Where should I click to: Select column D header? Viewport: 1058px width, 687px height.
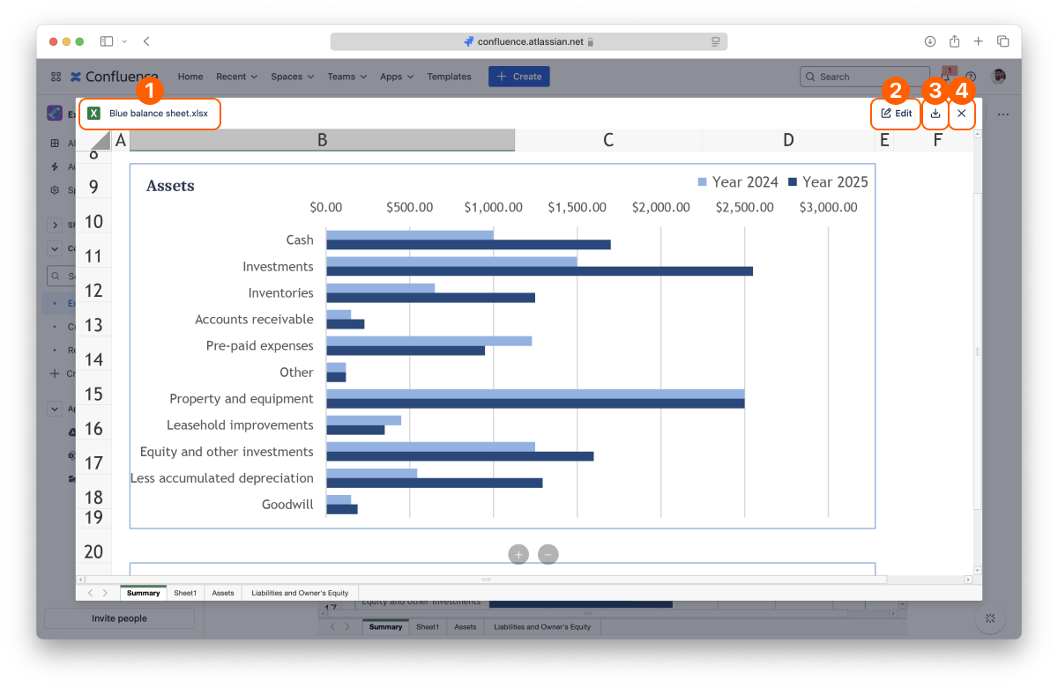pyautogui.click(x=788, y=140)
